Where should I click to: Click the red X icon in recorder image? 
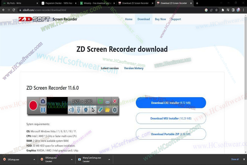[115, 101]
